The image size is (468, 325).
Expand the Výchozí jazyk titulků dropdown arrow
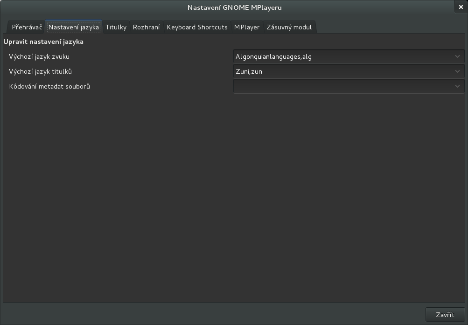click(457, 71)
